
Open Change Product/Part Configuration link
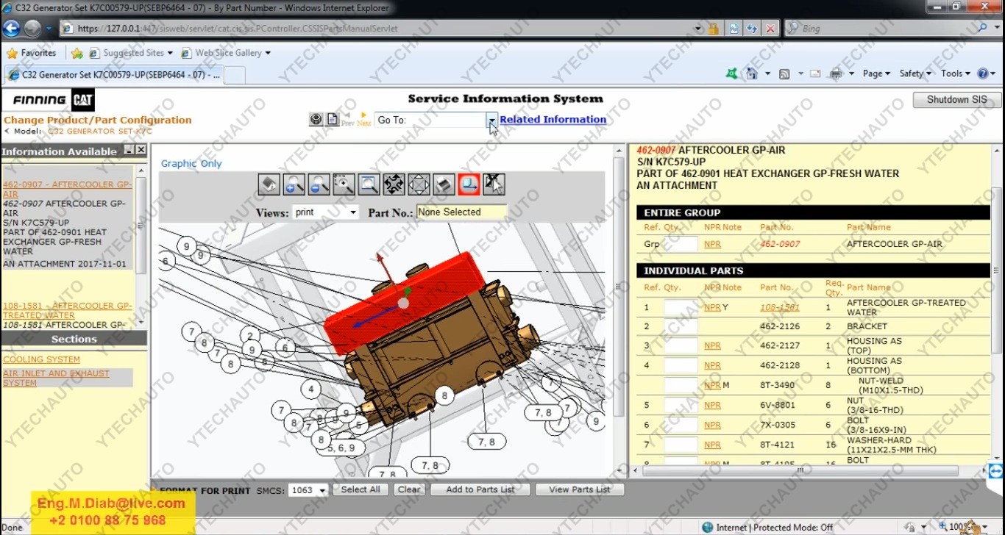click(98, 120)
